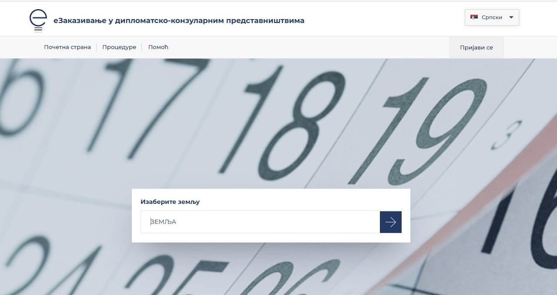This screenshot has width=557, height=295.
Task: Open the Српски language dropdown
Action: pos(492,17)
